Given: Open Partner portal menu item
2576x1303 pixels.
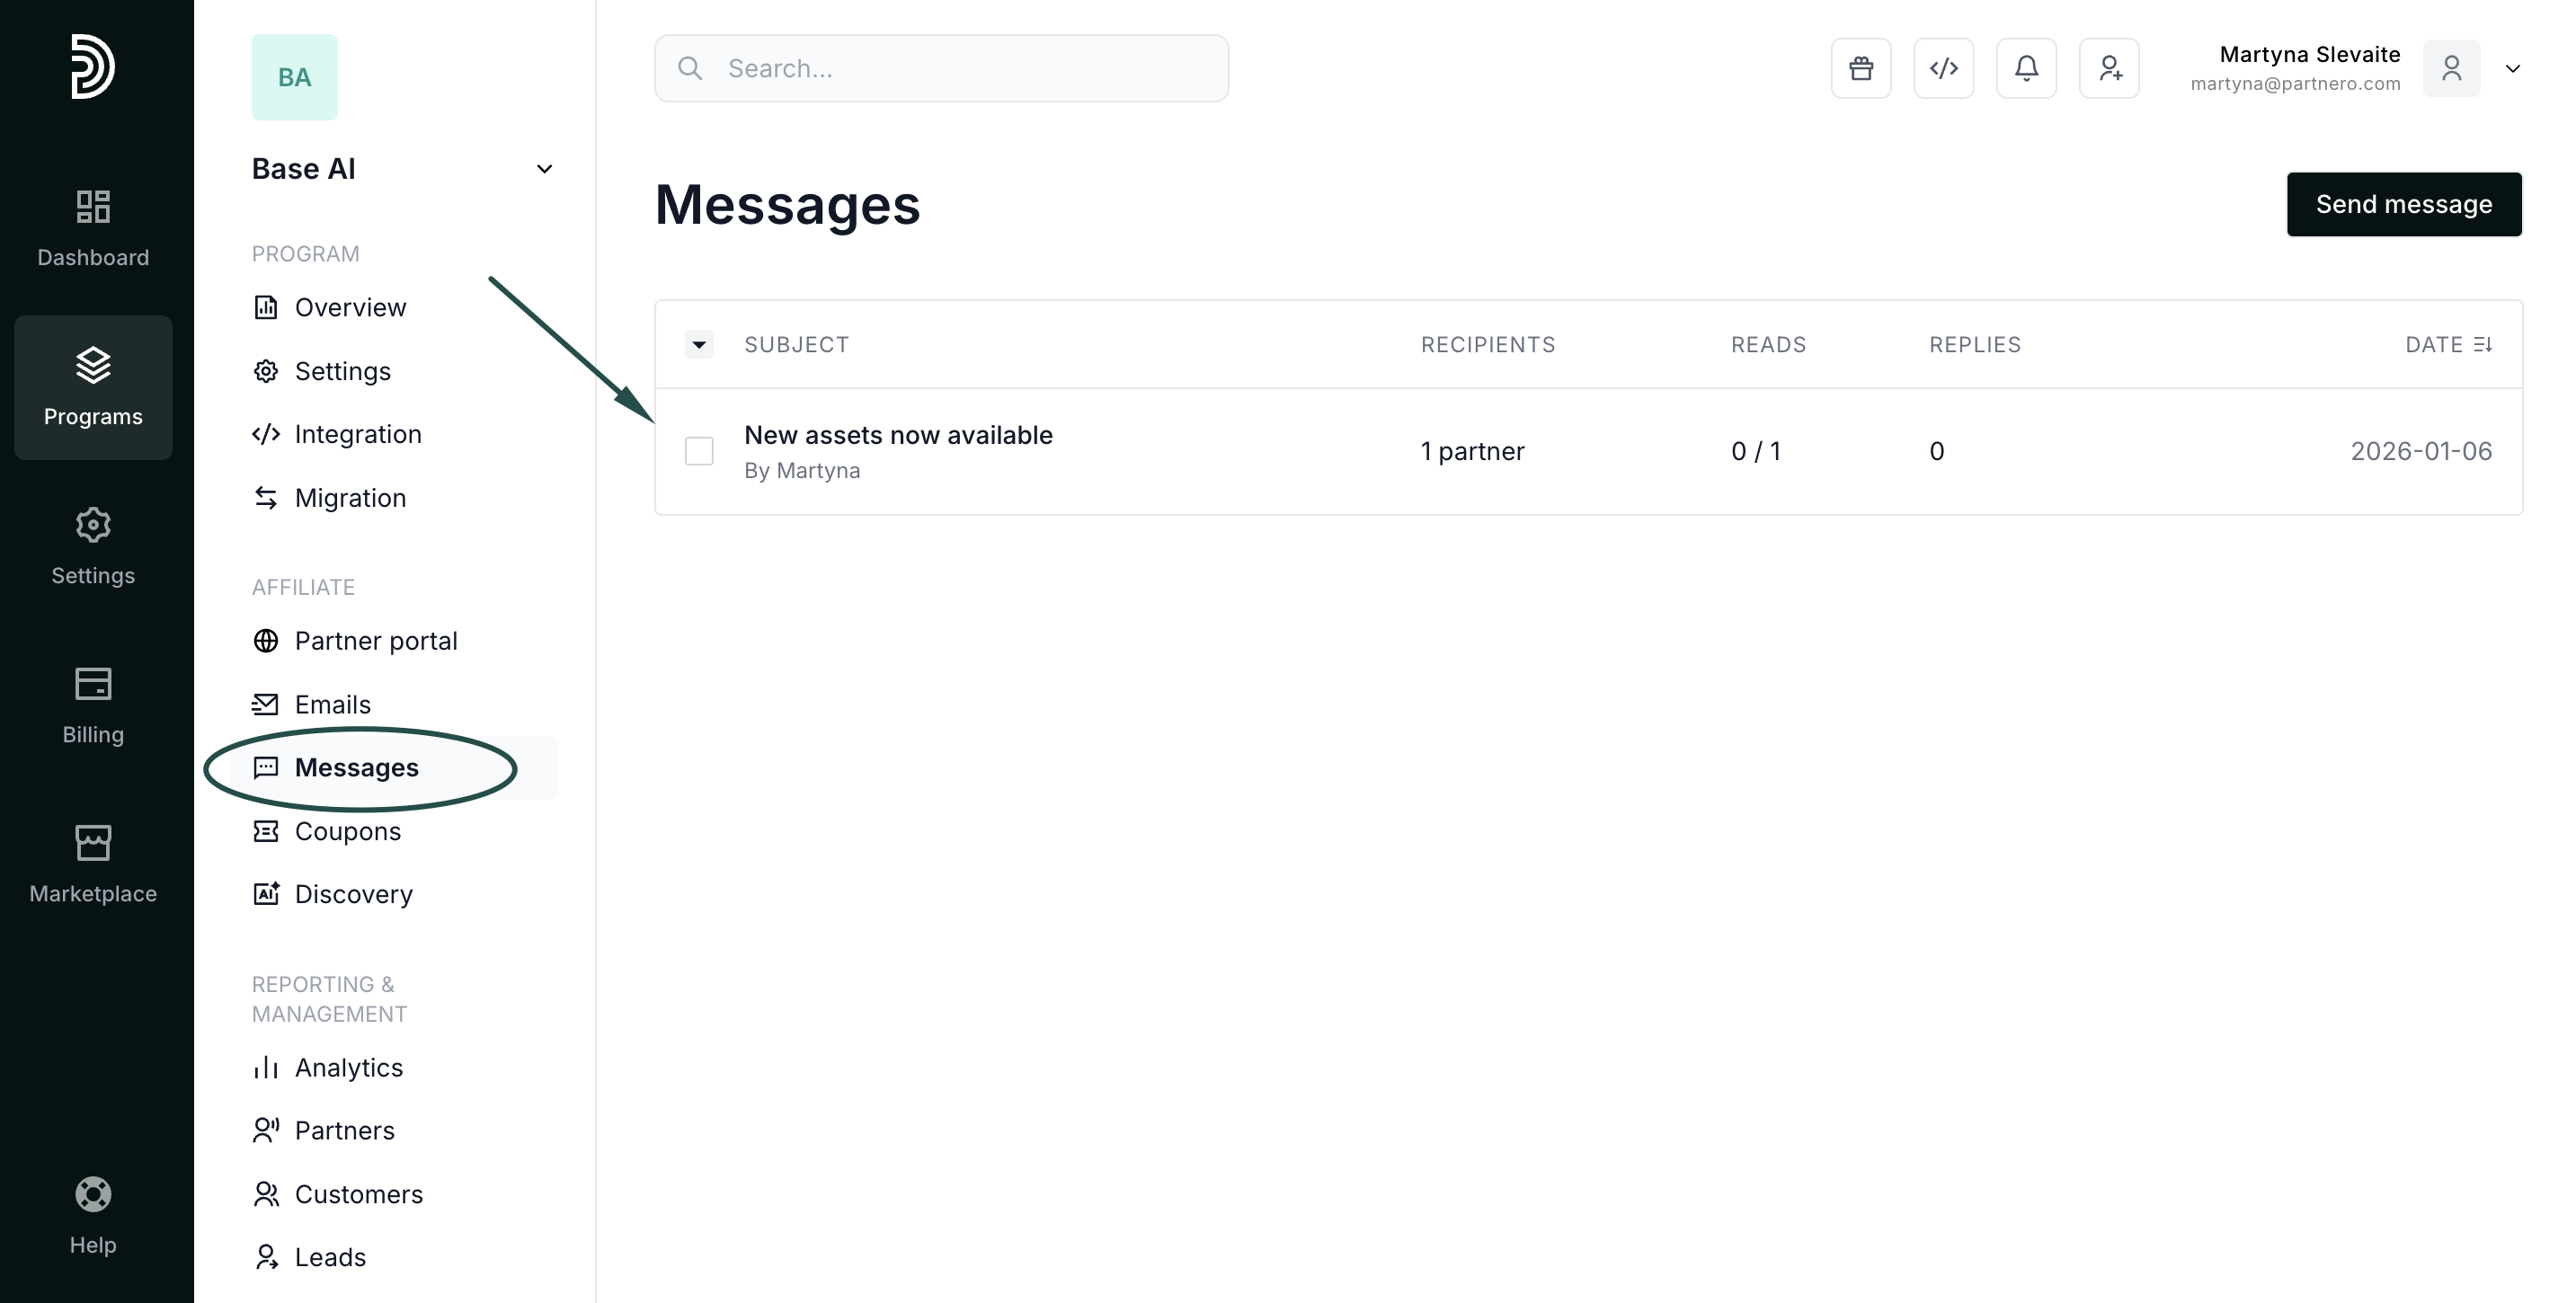Looking at the screenshot, I should point(375,641).
